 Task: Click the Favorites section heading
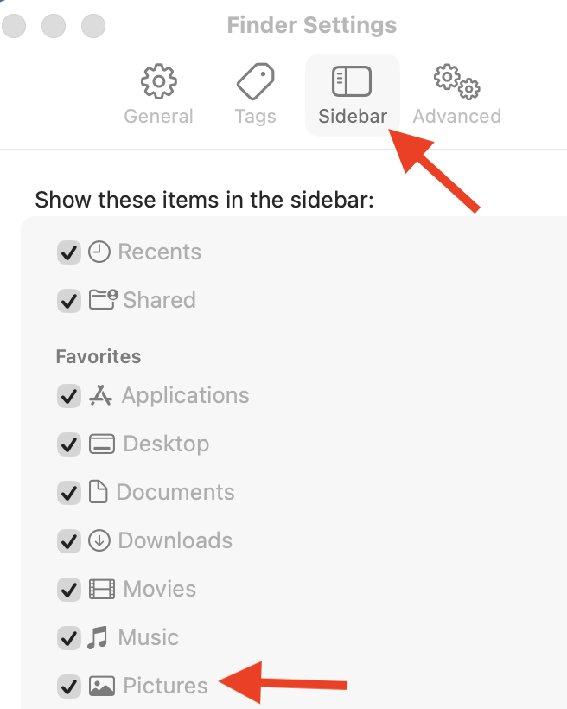coord(98,356)
